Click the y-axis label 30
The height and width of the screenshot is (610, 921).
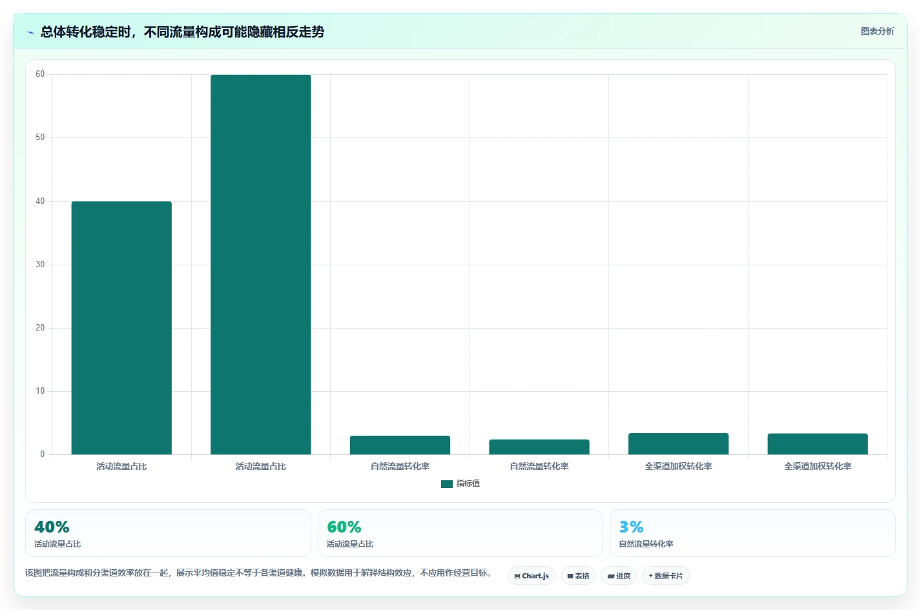click(x=40, y=265)
